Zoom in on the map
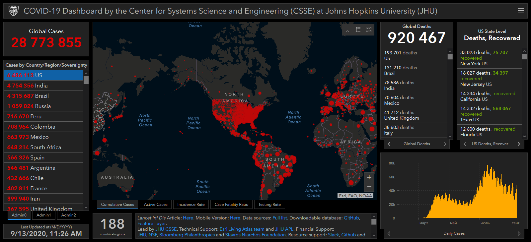531x242 pixels. 369,177
